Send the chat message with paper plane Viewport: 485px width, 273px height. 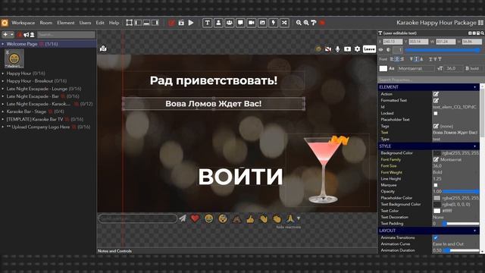183,218
